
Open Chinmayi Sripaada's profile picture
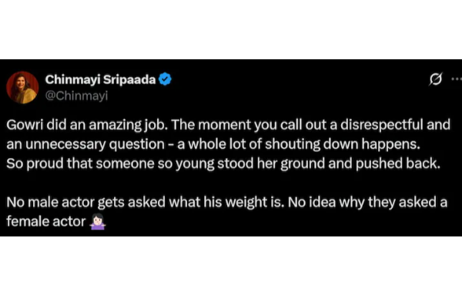22,87
